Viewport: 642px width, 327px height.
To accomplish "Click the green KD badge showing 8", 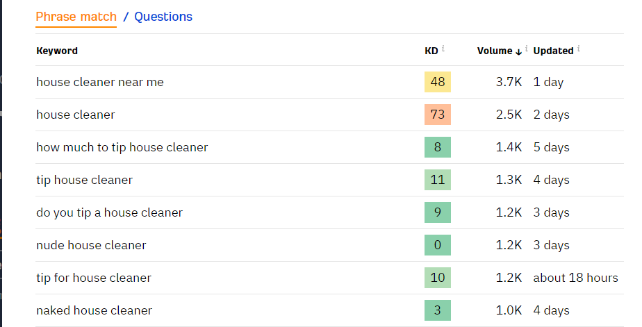I will 438,147.
